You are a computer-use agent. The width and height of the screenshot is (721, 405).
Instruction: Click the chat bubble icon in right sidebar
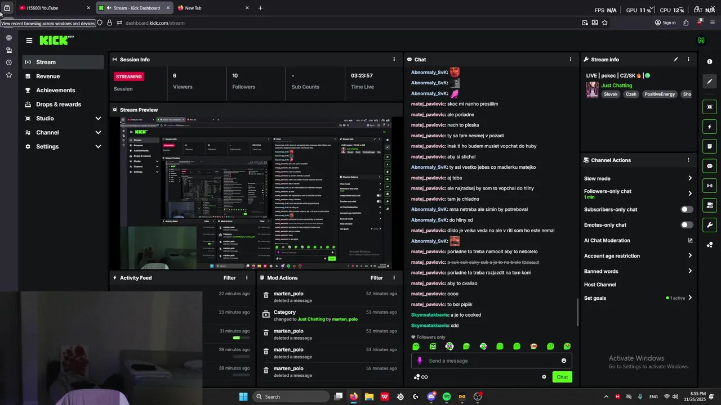pyautogui.click(x=709, y=166)
